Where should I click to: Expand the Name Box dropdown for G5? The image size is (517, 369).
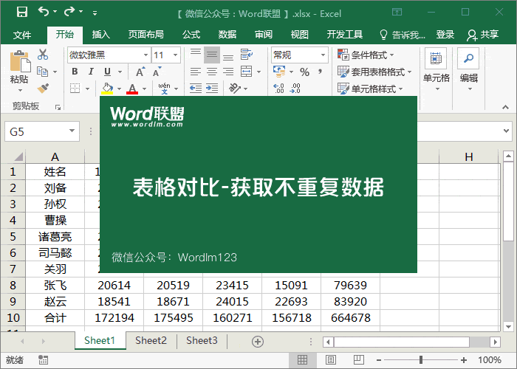click(72, 131)
